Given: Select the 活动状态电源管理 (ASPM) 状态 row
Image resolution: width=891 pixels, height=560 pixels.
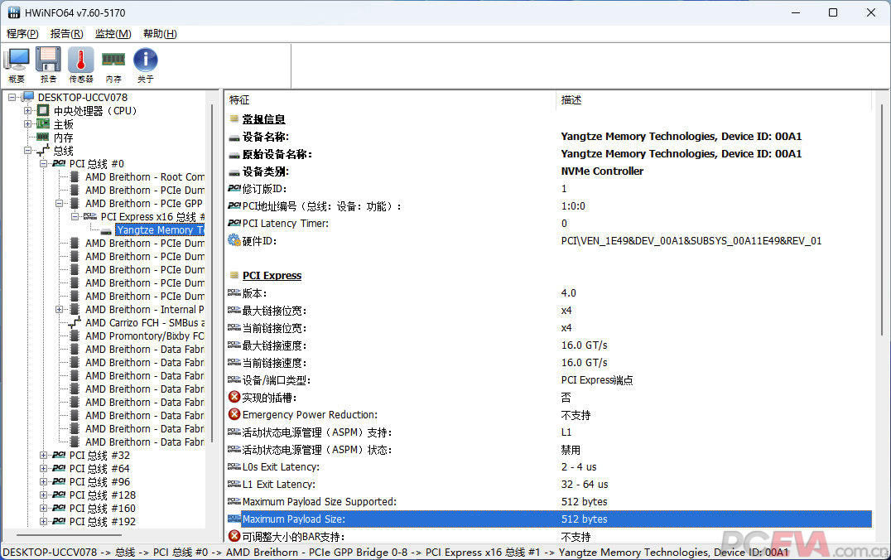Looking at the screenshot, I should point(549,450).
